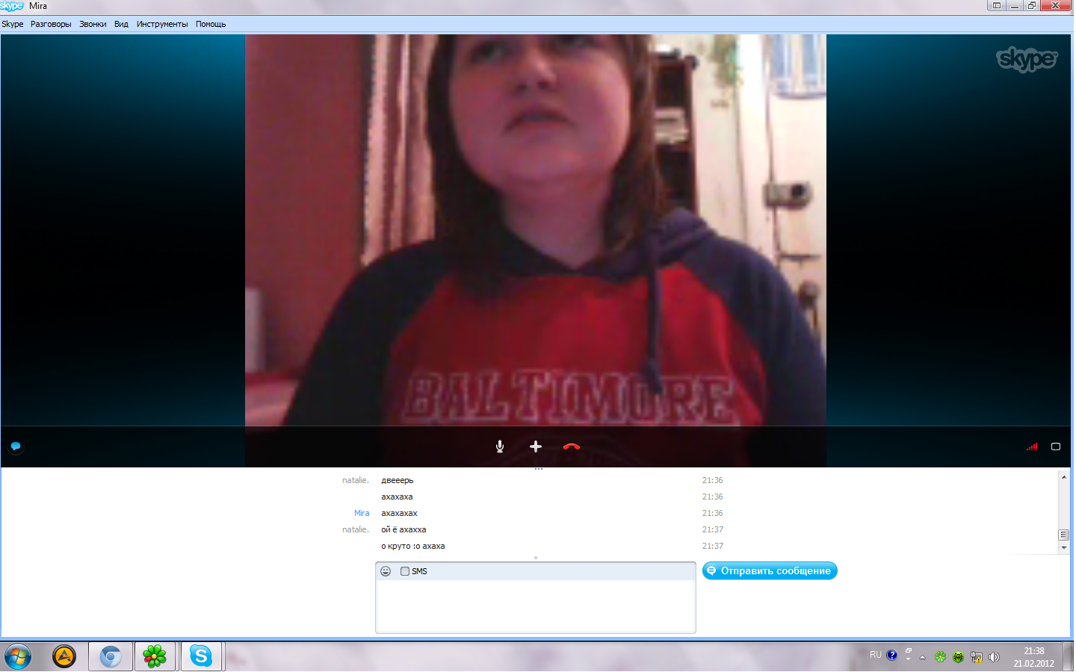The width and height of the screenshot is (1076, 672).
Task: Click the chat scrollbar up arrow
Action: [1064, 476]
